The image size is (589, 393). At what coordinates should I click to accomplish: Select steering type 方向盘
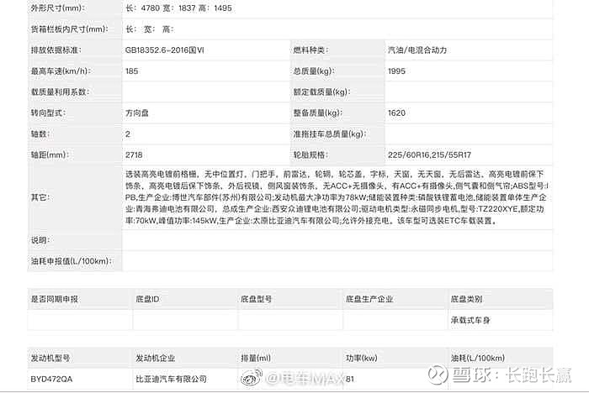pos(136,113)
